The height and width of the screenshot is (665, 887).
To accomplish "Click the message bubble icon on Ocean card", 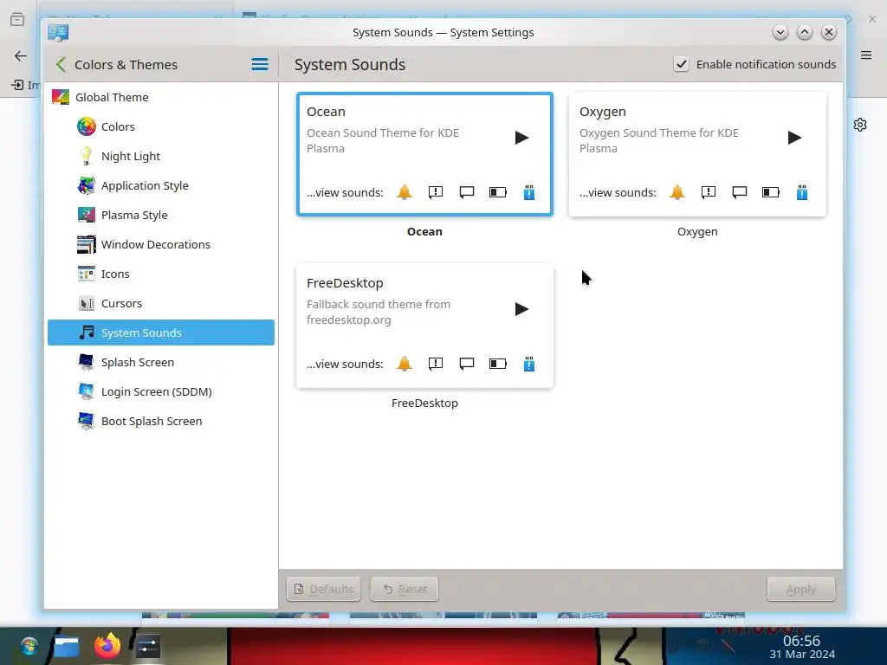I will [x=467, y=192].
